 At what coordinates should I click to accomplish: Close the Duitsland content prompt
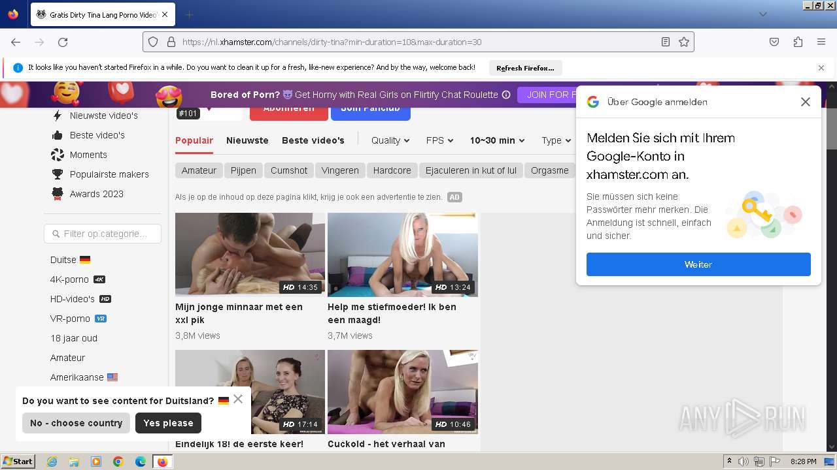point(238,399)
